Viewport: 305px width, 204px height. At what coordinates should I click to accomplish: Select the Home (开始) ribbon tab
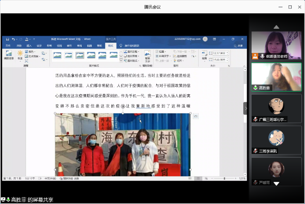[x=19, y=46]
